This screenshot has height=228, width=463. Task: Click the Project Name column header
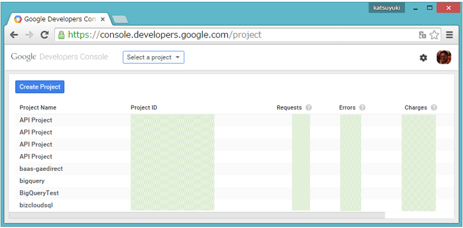coord(38,107)
